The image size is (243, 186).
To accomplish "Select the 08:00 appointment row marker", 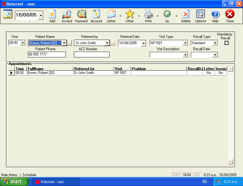I will [x=11, y=73].
